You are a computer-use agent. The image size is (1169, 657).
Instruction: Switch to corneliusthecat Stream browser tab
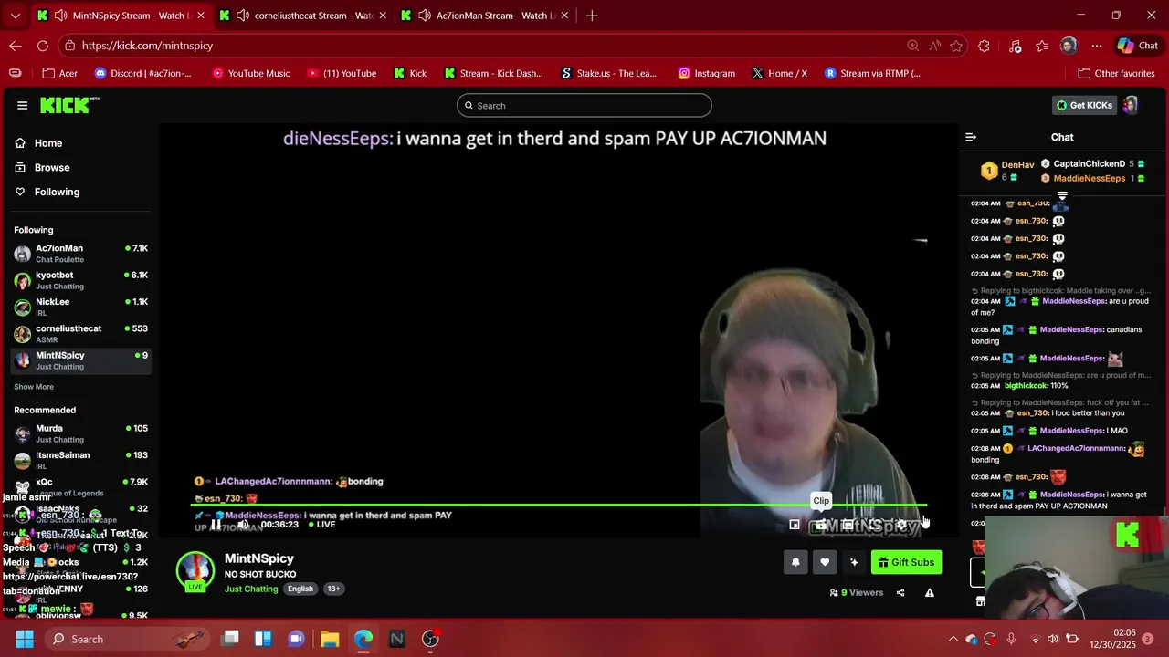pos(301,16)
